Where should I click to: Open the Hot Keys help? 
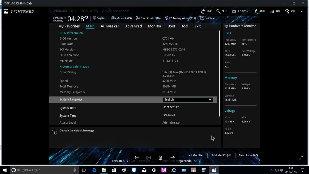pos(208,18)
